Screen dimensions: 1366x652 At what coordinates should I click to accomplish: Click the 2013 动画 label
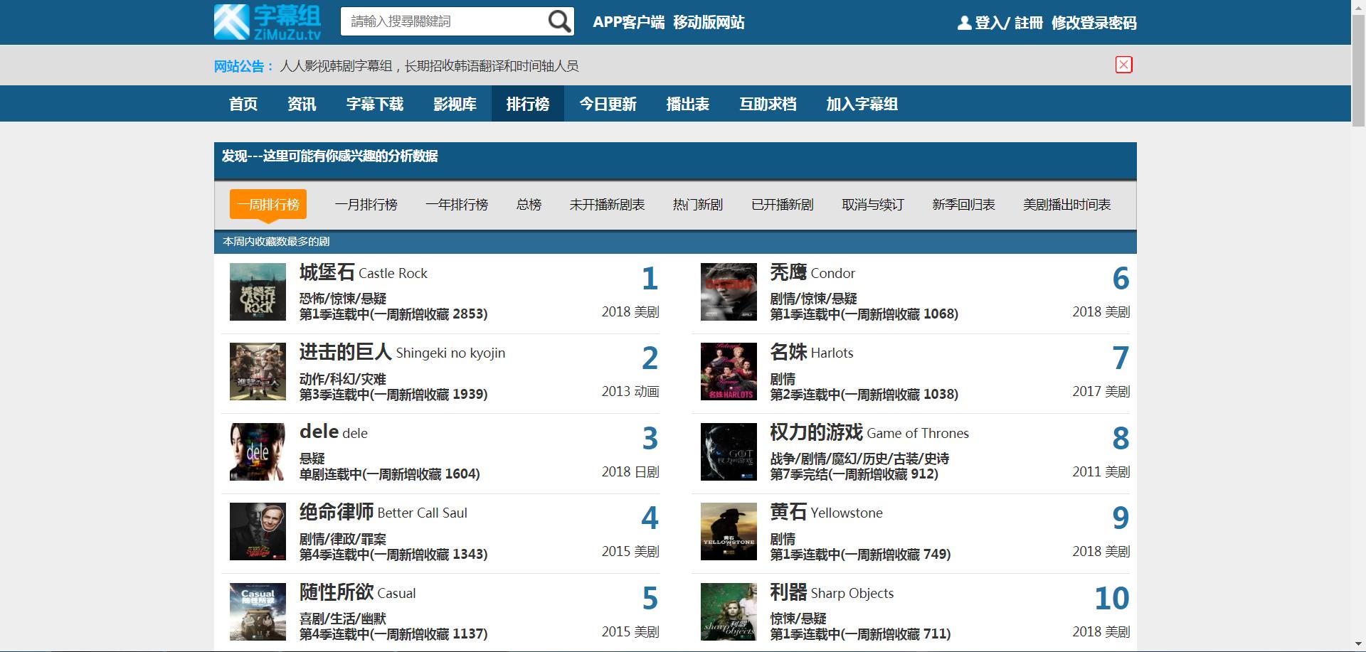pos(630,391)
